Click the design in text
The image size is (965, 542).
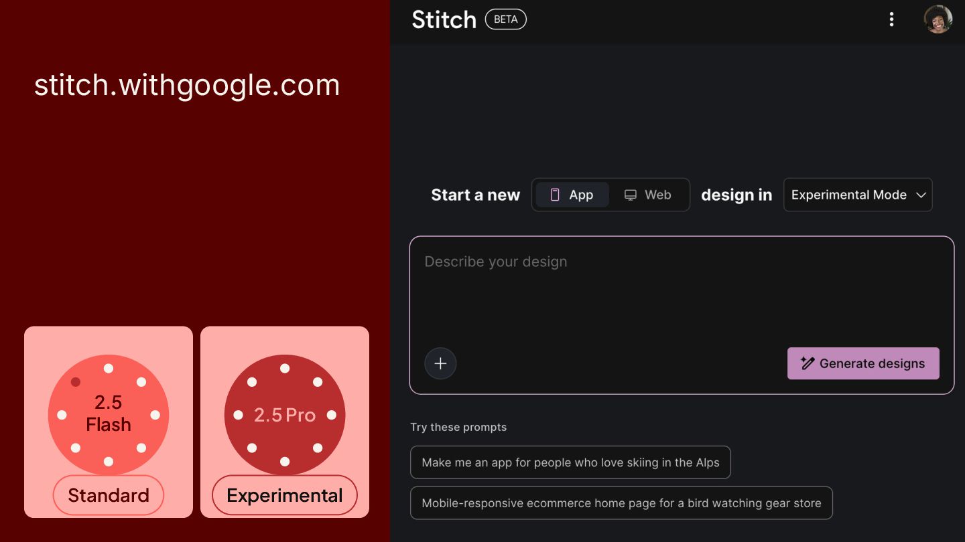(736, 195)
